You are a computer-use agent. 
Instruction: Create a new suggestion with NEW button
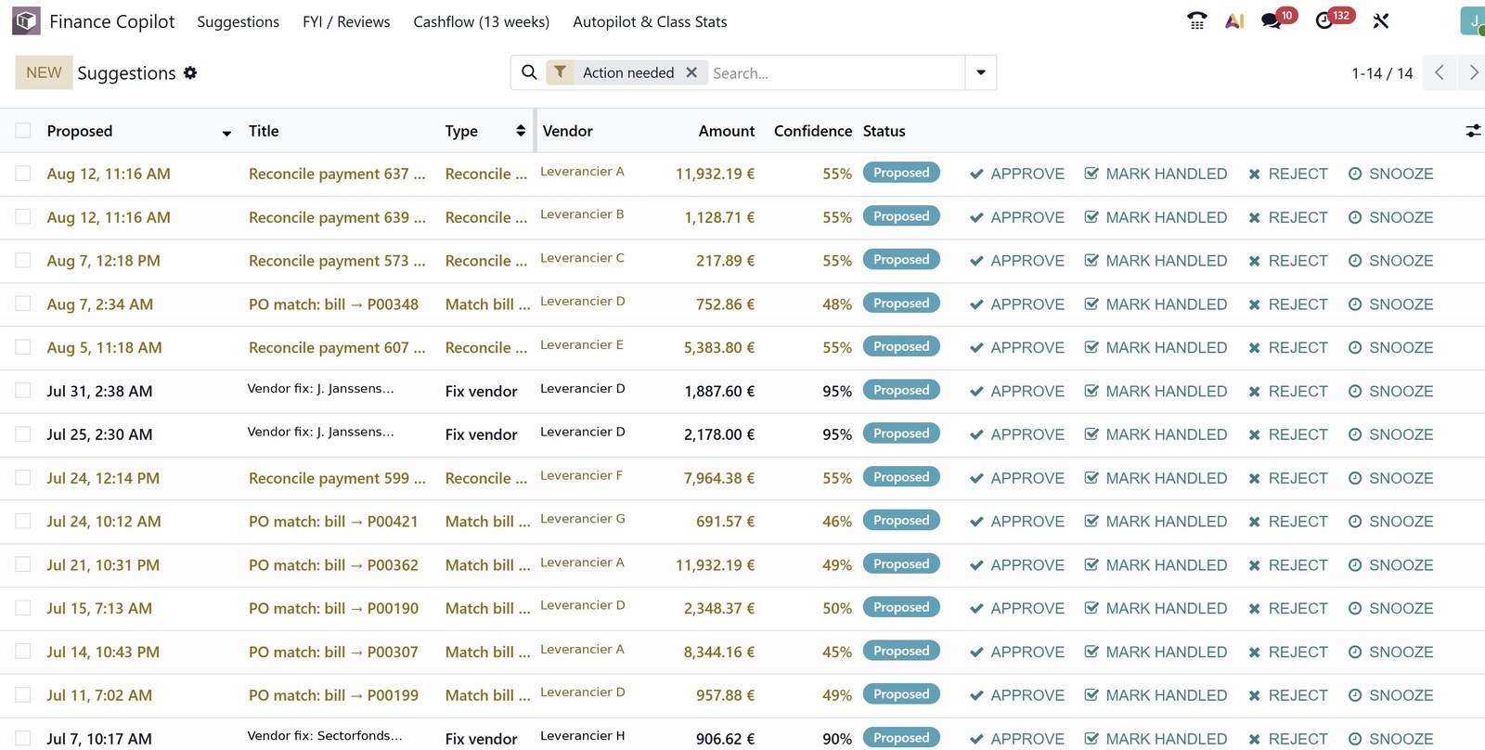point(44,72)
